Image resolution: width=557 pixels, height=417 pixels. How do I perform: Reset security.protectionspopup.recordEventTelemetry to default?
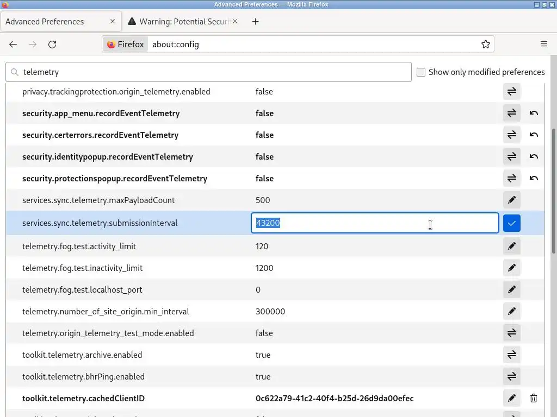pos(534,178)
